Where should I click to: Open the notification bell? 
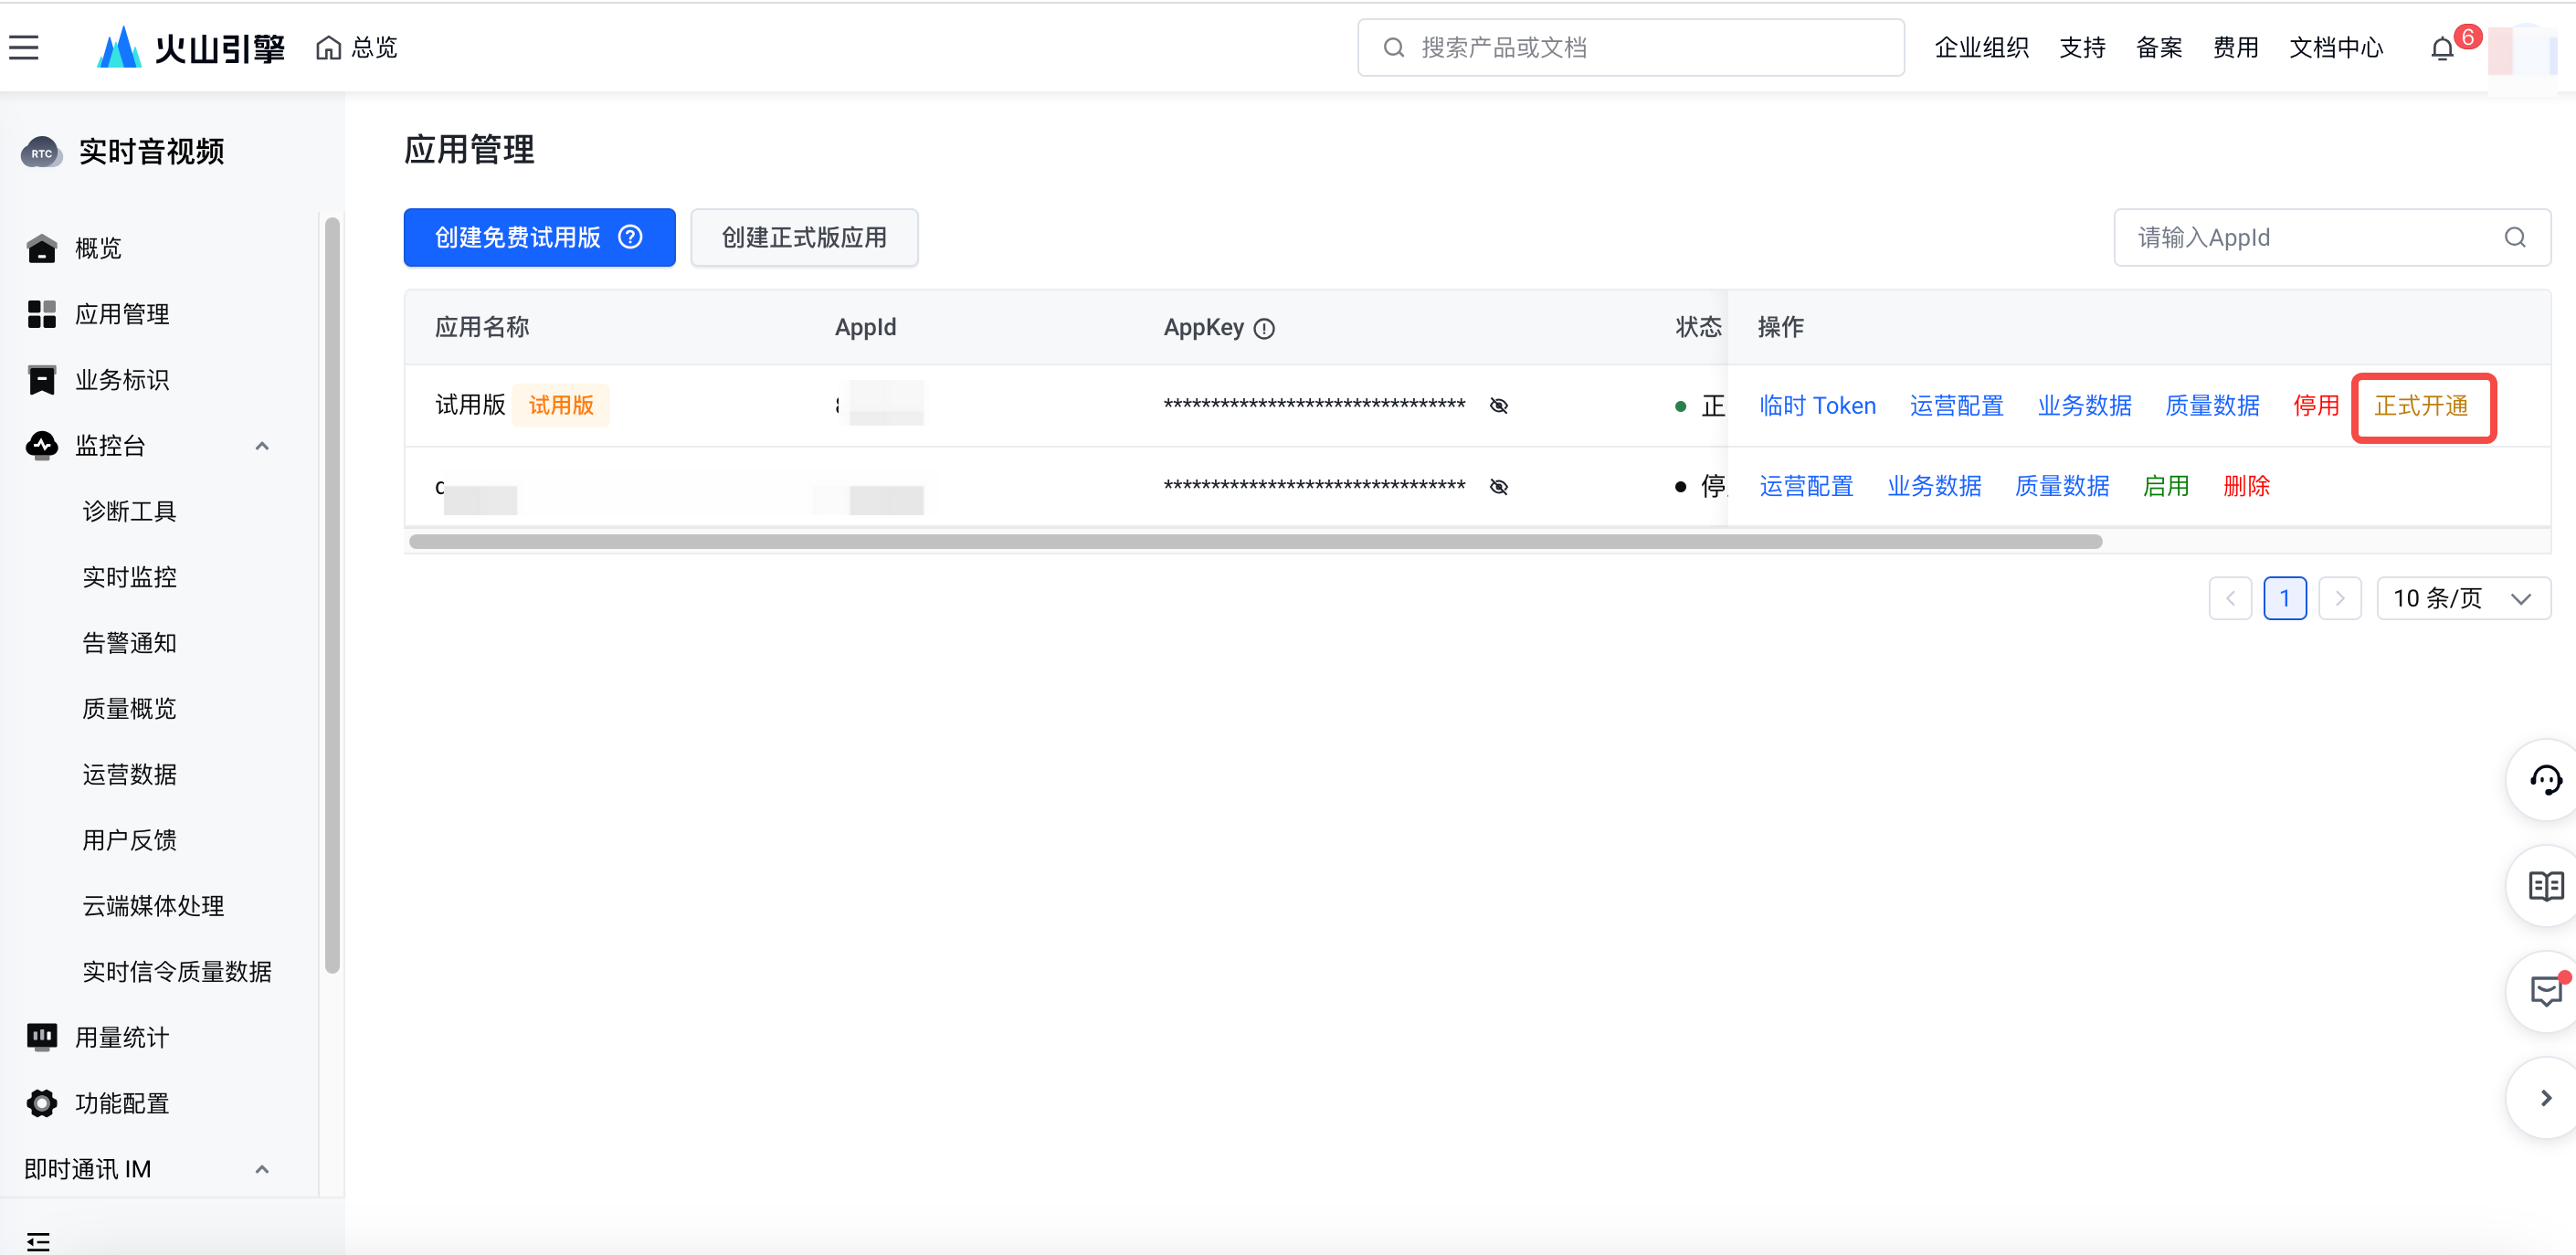click(x=2442, y=48)
